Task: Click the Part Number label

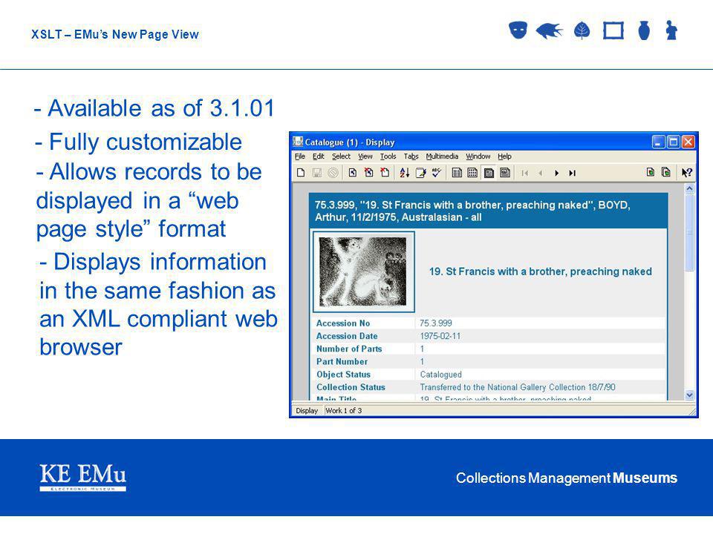Action: (342, 361)
